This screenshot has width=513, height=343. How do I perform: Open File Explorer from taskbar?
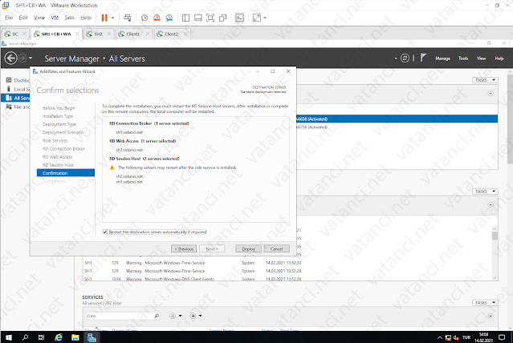pyautogui.click(x=75, y=337)
